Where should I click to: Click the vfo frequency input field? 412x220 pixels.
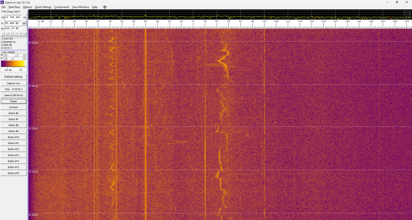click(13, 17)
